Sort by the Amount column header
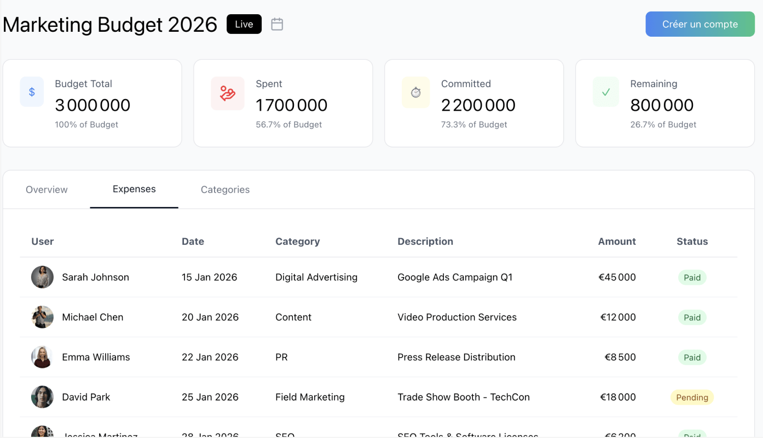 [x=616, y=241]
